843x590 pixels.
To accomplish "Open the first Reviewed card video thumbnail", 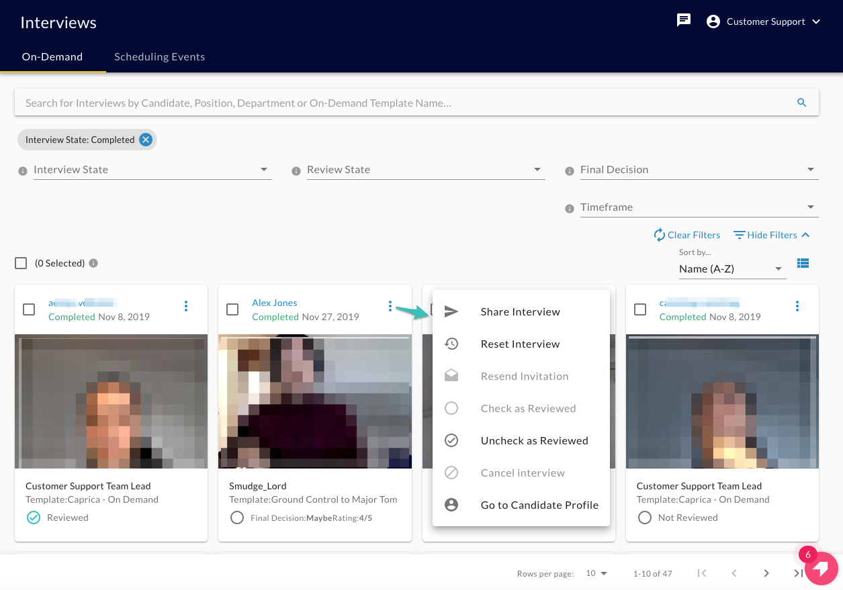I will [112, 401].
